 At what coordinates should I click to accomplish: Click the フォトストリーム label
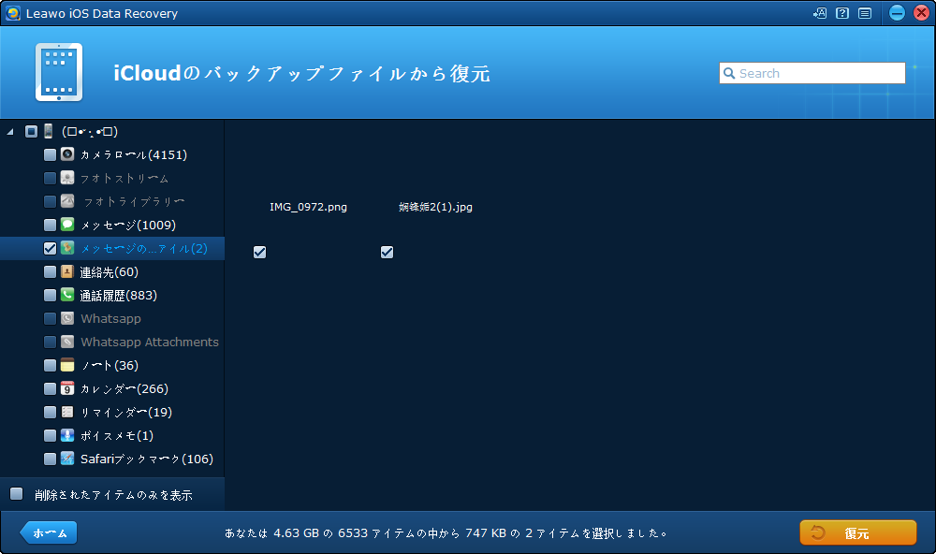click(x=124, y=179)
